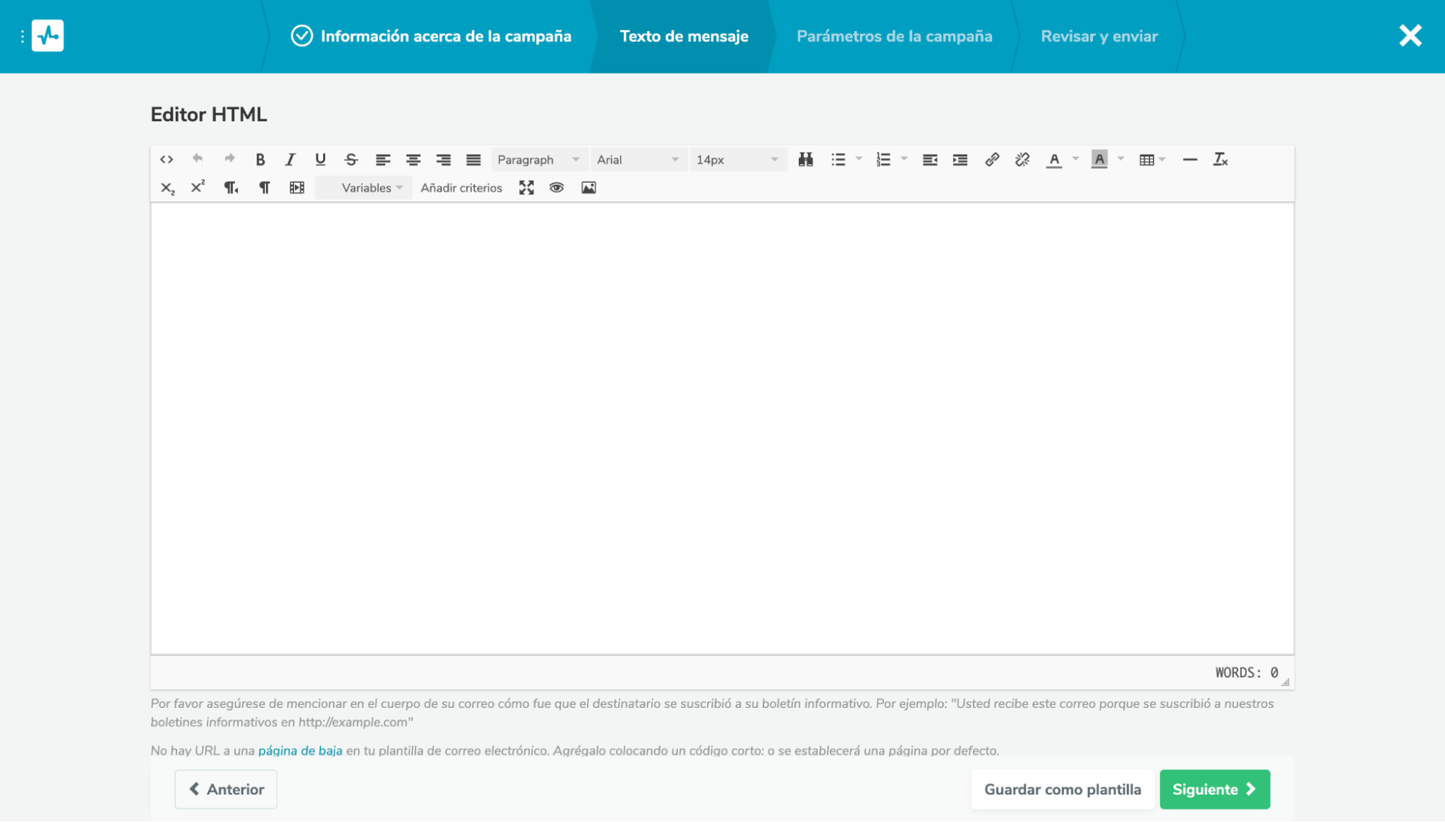Screen dimensions: 1445x822
Task: Open the Paragraph format dropdown
Action: pyautogui.click(x=538, y=160)
